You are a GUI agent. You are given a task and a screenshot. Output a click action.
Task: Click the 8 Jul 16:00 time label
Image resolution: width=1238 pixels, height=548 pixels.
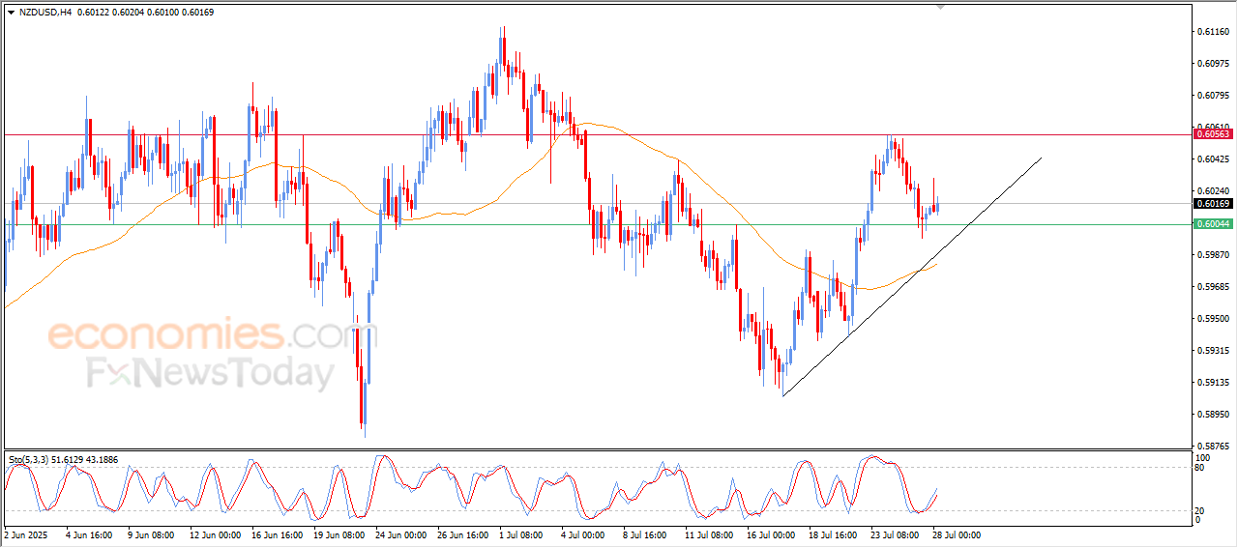pyautogui.click(x=645, y=534)
